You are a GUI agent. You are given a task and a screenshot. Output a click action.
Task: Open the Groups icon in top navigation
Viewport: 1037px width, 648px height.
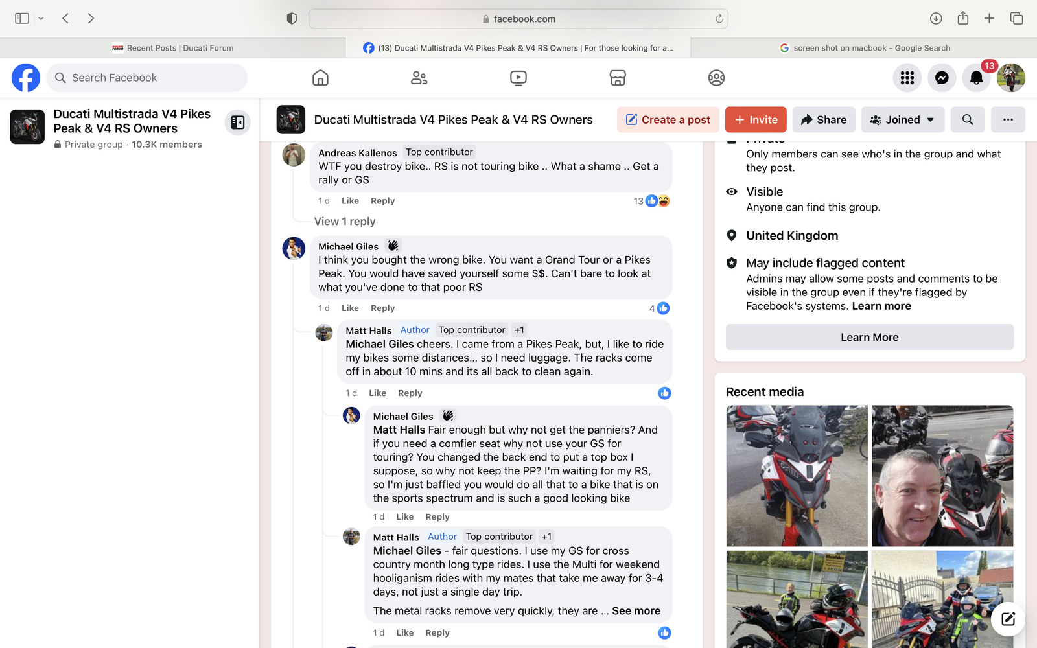coord(716,78)
